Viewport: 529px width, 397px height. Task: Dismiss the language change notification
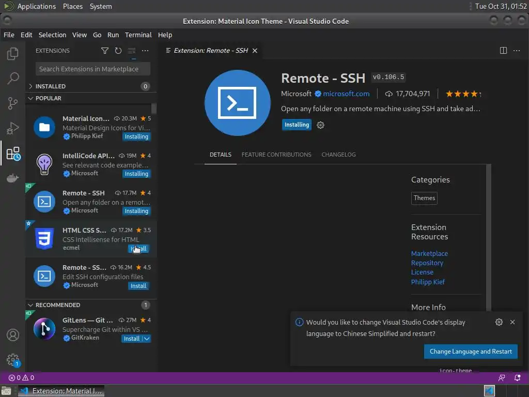tap(512, 322)
